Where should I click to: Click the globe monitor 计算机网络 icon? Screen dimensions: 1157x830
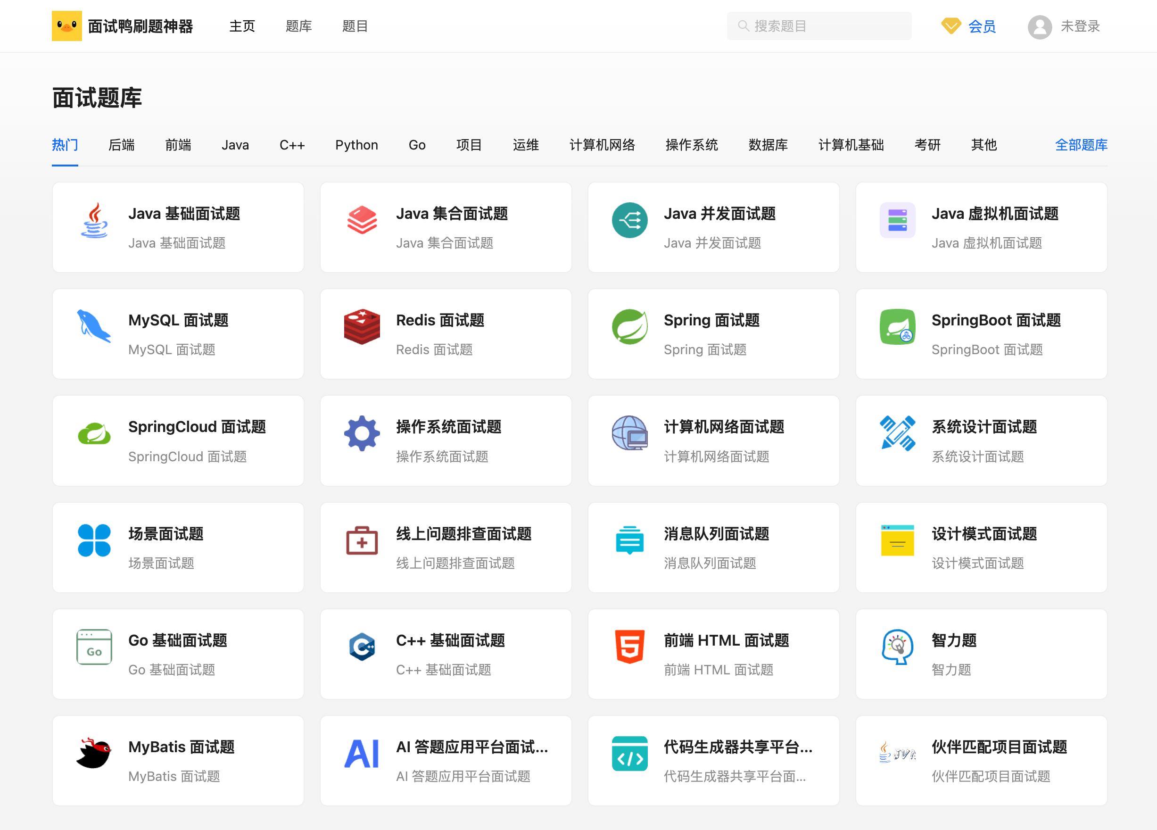click(629, 433)
